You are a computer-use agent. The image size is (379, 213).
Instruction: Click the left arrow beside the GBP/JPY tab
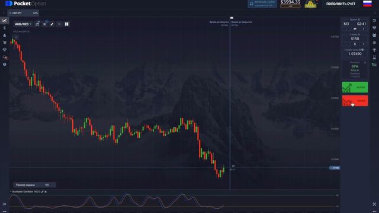[4, 13]
